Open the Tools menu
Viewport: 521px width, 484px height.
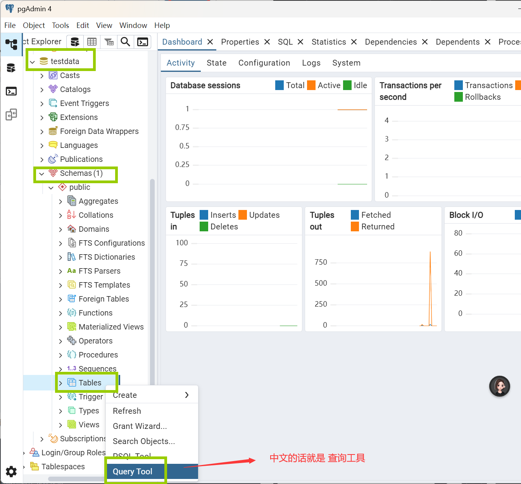[x=60, y=25]
